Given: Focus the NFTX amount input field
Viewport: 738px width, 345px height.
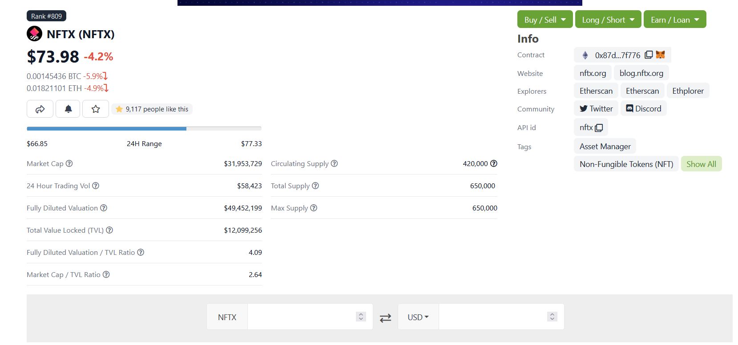Looking at the screenshot, I should point(310,317).
